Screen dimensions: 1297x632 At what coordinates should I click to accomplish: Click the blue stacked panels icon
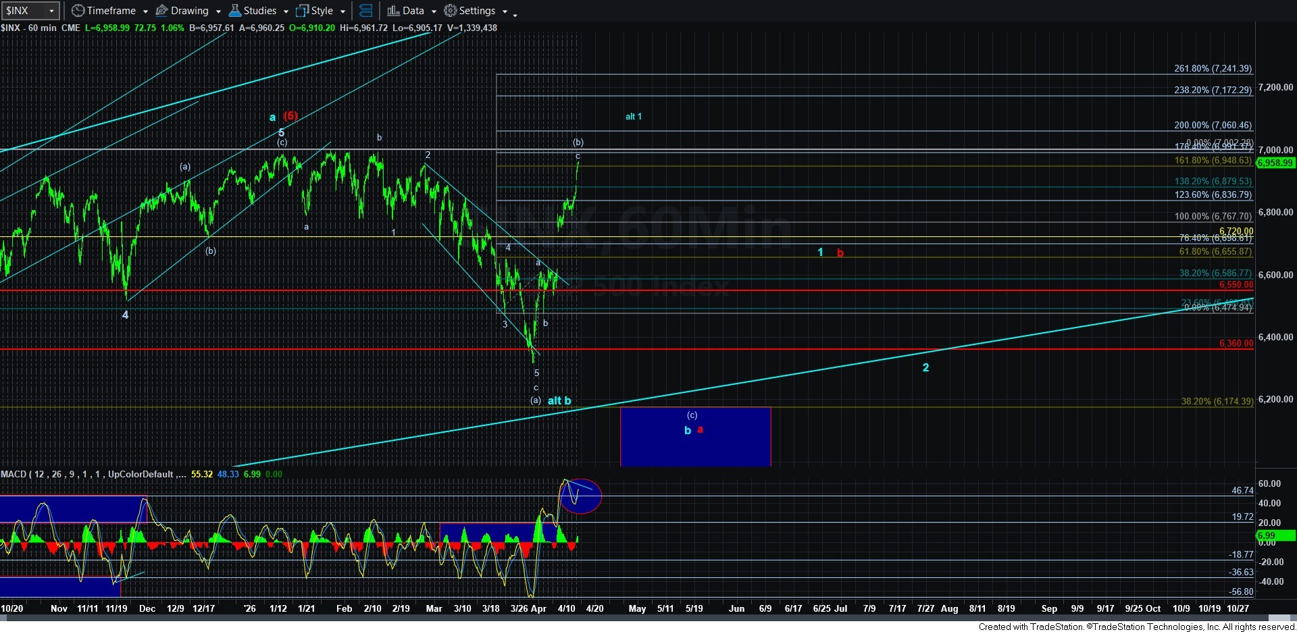point(365,11)
